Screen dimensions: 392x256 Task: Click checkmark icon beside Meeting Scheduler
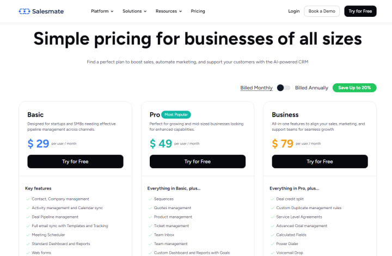(x=28, y=235)
